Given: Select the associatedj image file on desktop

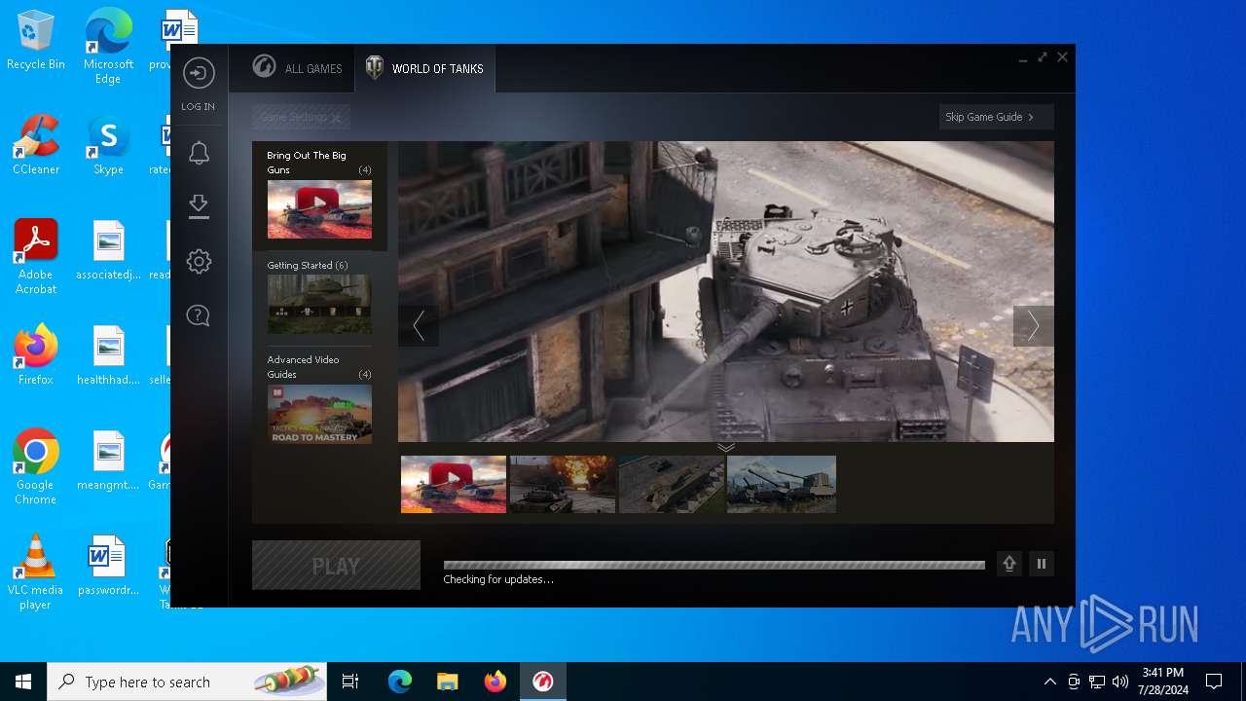Looking at the screenshot, I should pos(108,250).
